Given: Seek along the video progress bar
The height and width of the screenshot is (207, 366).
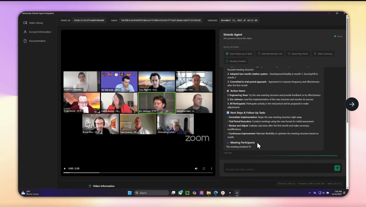Looking at the screenshot, I should (x=138, y=173).
